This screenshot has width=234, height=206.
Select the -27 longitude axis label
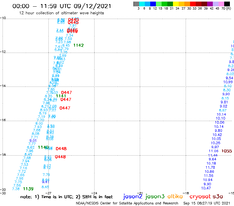pos(48,193)
